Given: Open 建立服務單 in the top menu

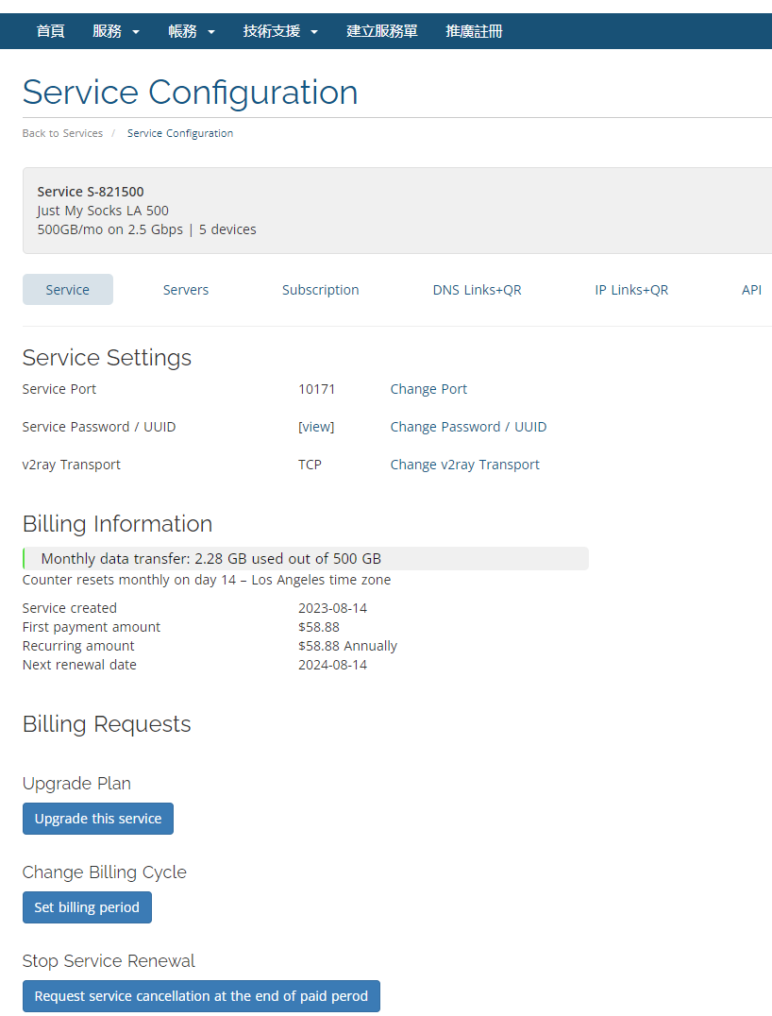Looking at the screenshot, I should 381,31.
